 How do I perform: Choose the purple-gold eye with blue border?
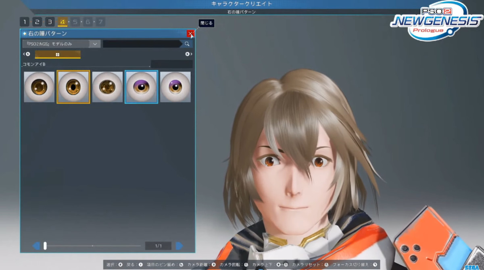pos(141,87)
